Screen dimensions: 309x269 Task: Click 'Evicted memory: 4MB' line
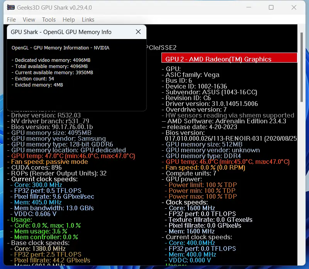[x=37, y=85]
